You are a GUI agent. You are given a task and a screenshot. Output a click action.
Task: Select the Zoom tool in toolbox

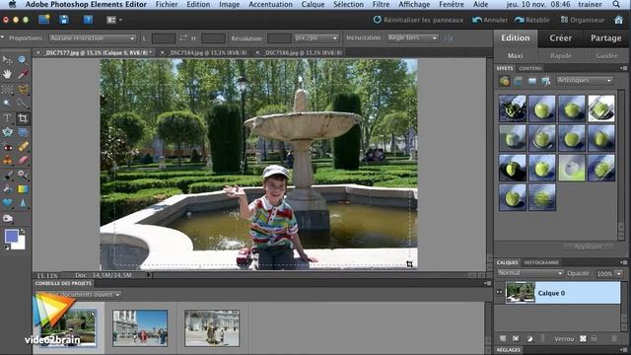click(22, 60)
